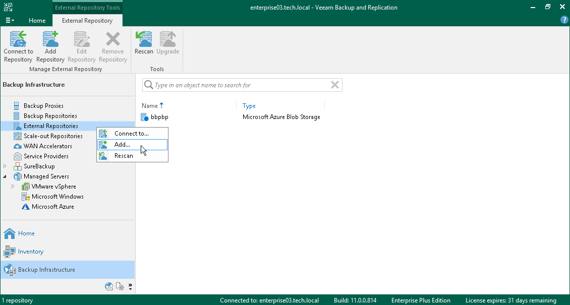Click the Enterprise Plus Edition status text
The height and width of the screenshot is (305, 570).
tap(421, 300)
